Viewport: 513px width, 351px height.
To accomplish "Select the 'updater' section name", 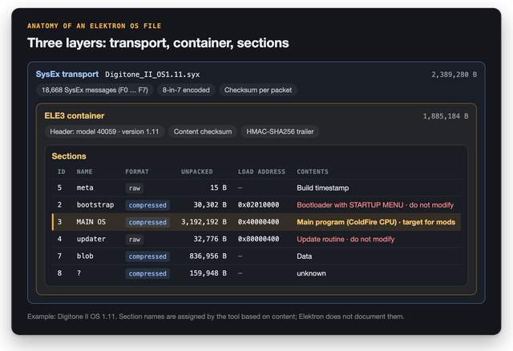I will (91, 239).
